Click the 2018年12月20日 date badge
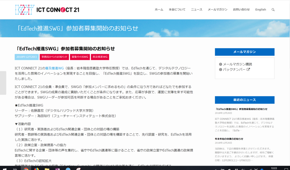290x170 pixels. (x=27, y=57)
